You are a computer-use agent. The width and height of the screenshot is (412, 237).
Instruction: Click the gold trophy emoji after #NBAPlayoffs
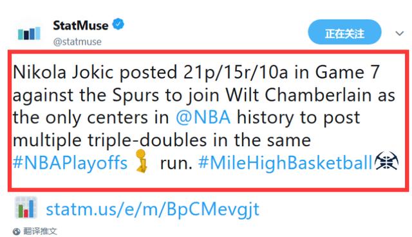pyautogui.click(x=142, y=161)
